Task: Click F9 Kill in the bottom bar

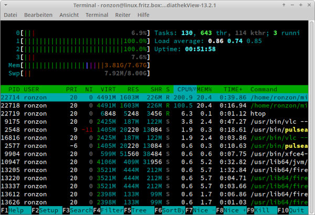Action: point(262,210)
